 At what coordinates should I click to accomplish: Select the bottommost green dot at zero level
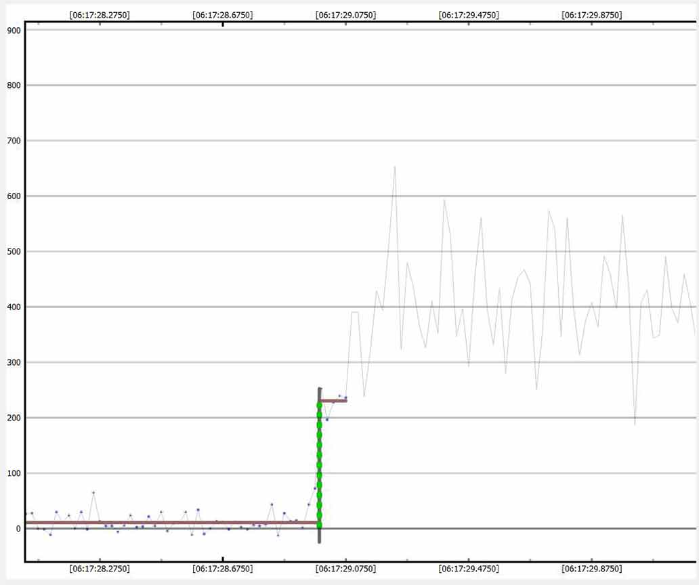[x=320, y=525]
